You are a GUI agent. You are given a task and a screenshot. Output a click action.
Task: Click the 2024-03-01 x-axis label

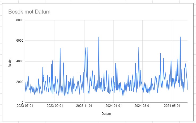click(143, 106)
